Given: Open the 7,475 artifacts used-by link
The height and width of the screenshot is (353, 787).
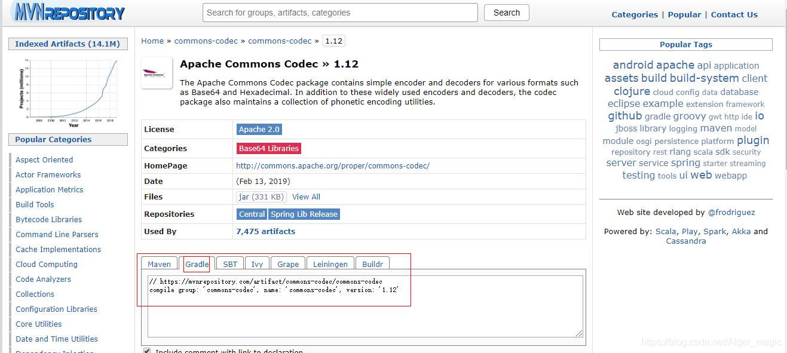Looking at the screenshot, I should pos(265,231).
